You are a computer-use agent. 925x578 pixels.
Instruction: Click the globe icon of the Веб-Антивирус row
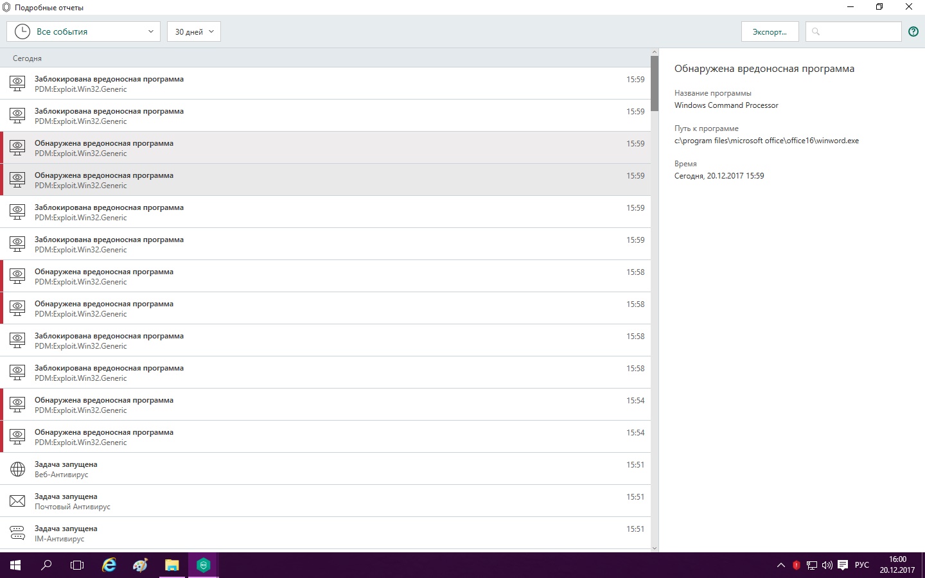[17, 469]
